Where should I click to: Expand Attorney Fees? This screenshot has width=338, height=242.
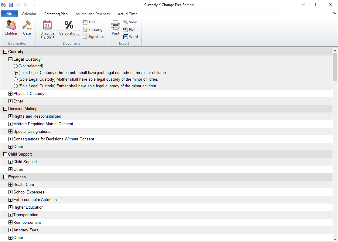coord(10,230)
